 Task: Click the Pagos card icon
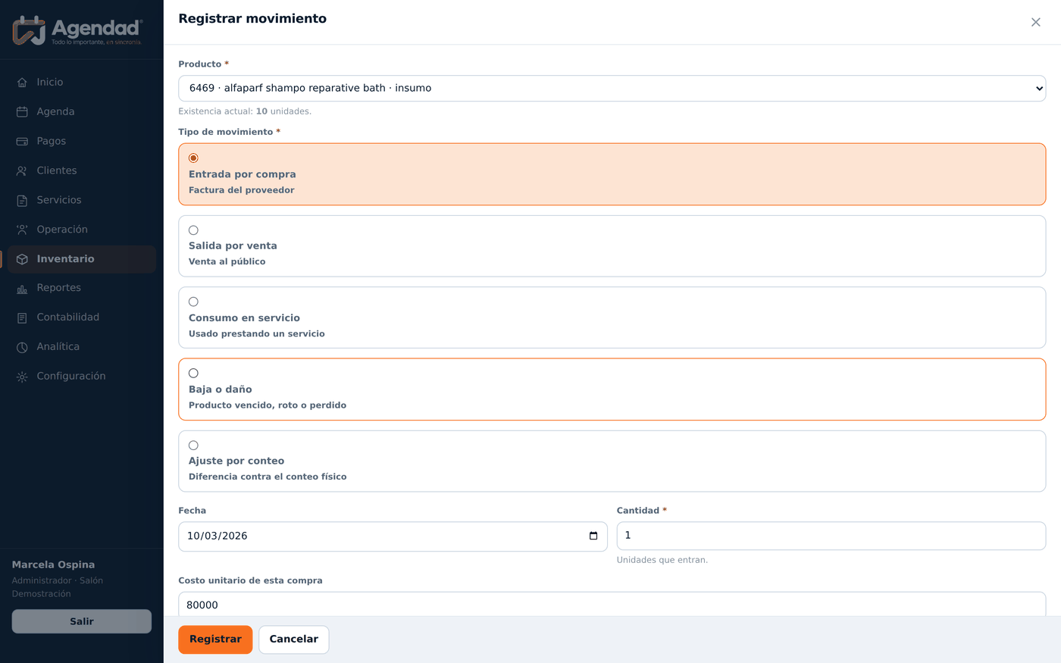click(22, 142)
